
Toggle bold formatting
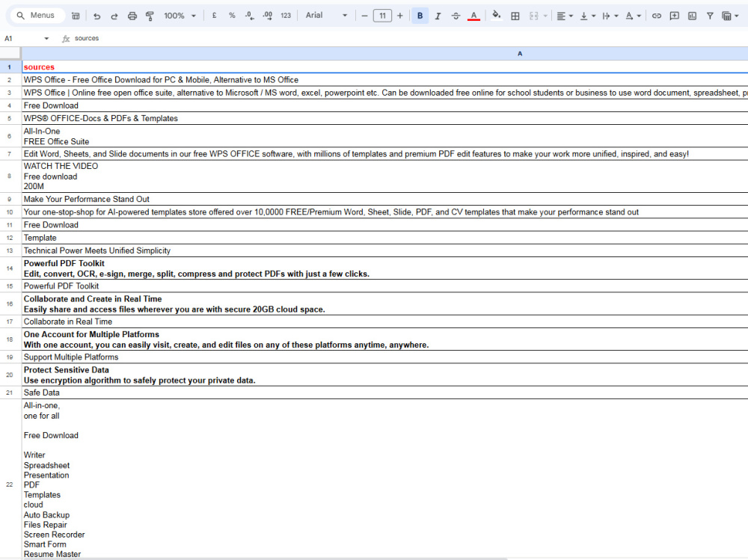click(420, 16)
